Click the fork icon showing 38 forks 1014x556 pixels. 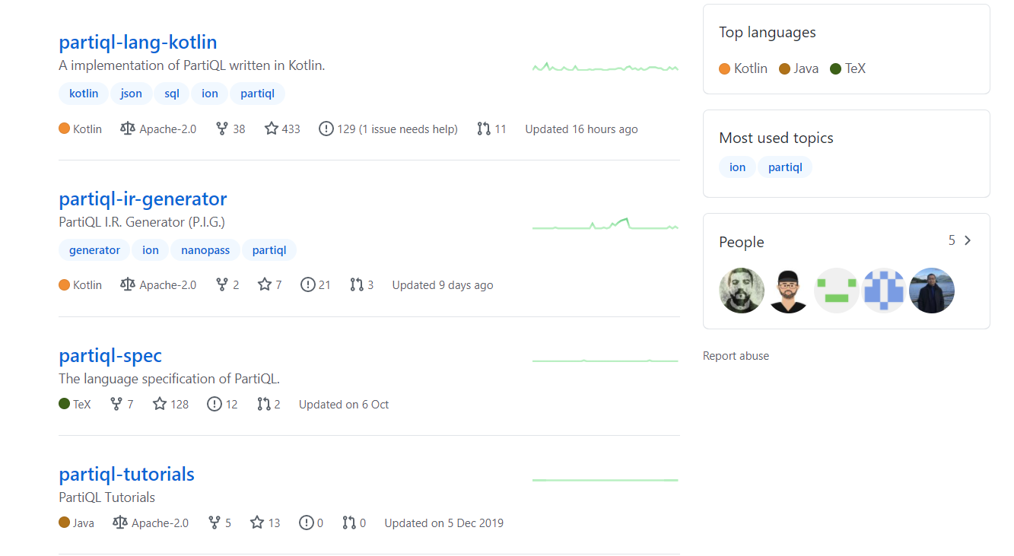pos(222,129)
